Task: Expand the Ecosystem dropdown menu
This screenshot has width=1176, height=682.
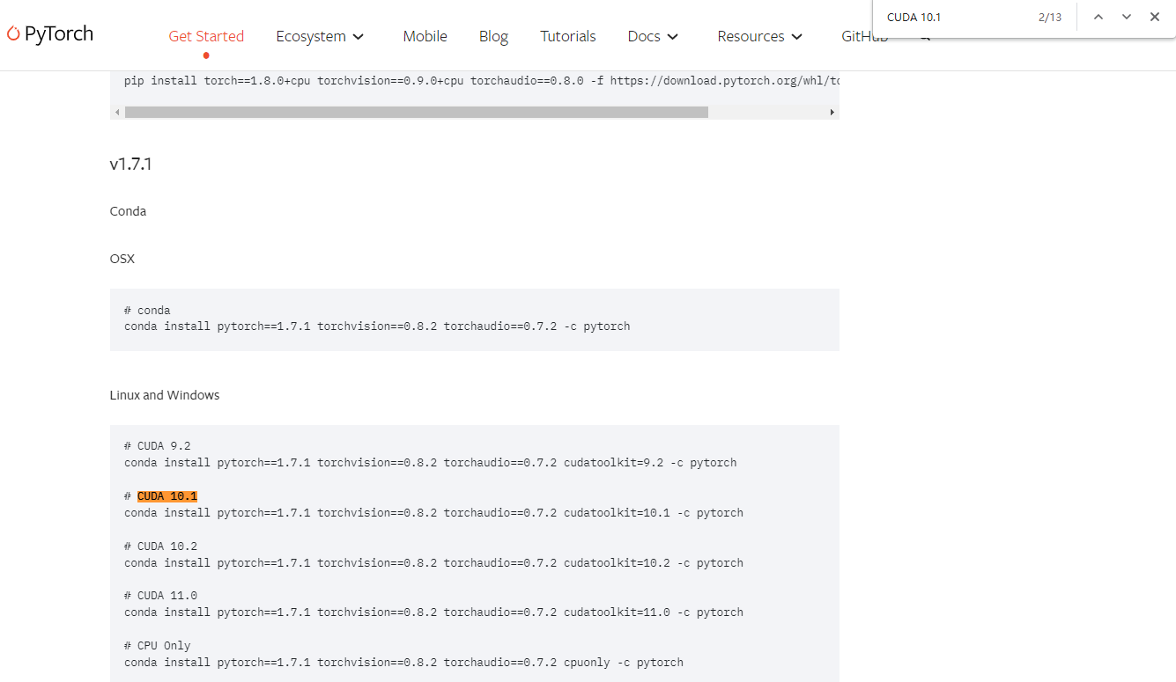Action: 320,36
